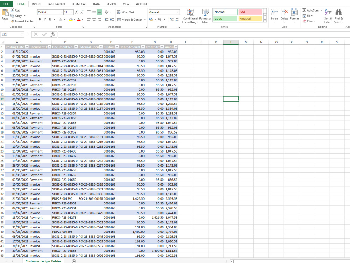Image resolution: width=350 pixels, height=263 pixels.
Task: Open the Debit Amount filter dropdown
Action: (143, 47)
